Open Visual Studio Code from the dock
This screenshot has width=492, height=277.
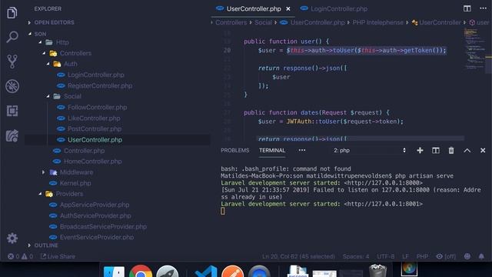click(x=205, y=271)
